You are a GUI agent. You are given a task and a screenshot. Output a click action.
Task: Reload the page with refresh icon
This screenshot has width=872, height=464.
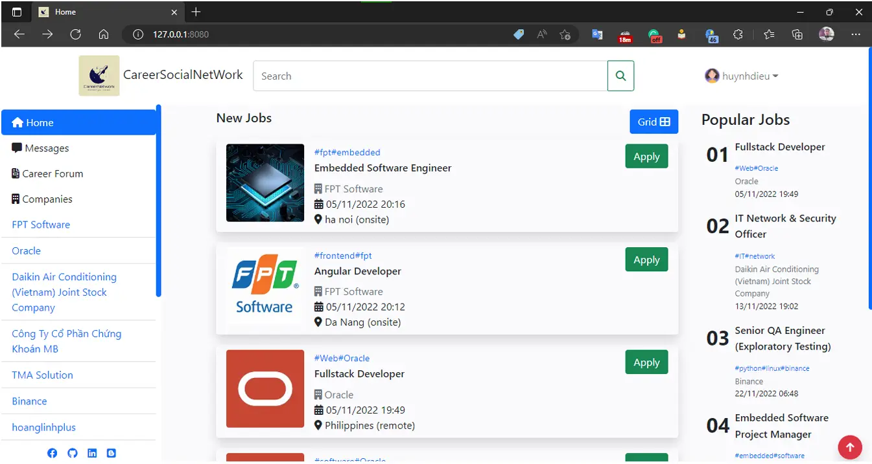(x=76, y=34)
